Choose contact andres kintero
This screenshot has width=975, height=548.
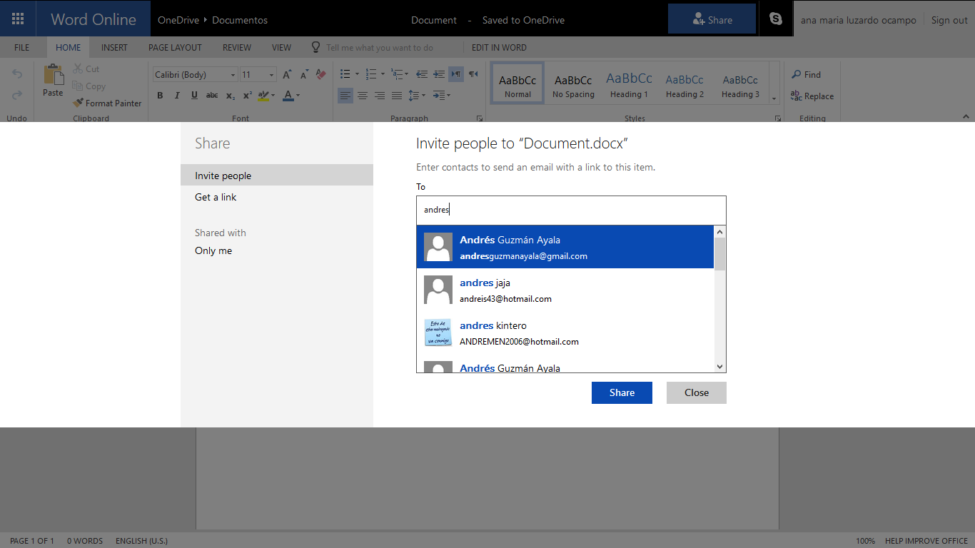pyautogui.click(x=565, y=333)
